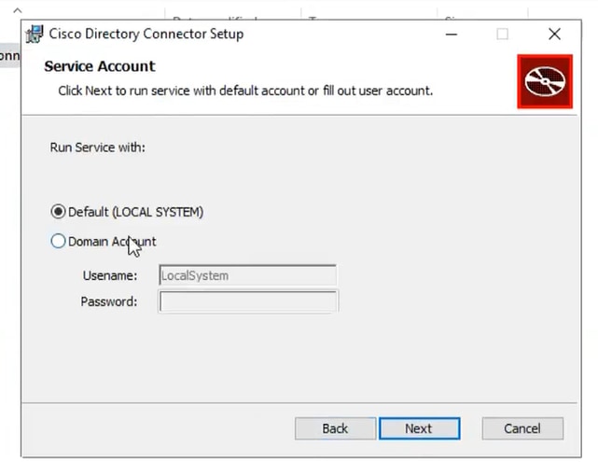Go to previous step with Back

335,428
